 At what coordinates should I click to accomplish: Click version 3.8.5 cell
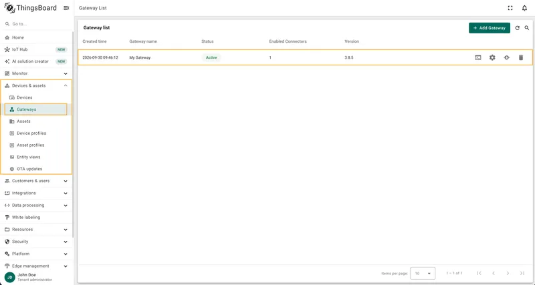pos(349,57)
